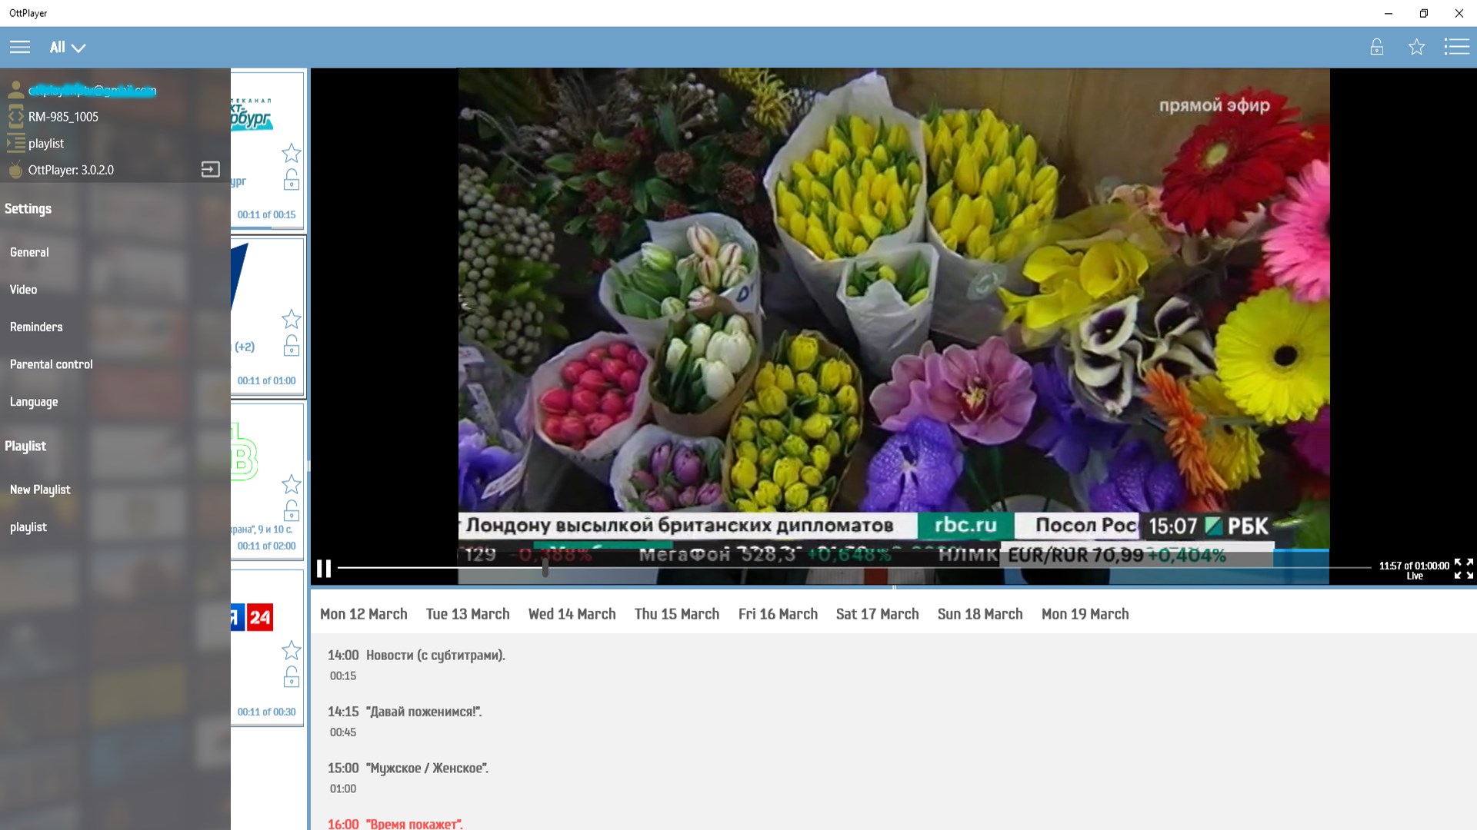Image resolution: width=1477 pixels, height=830 pixels.
Task: Expand the All category dropdown
Action: (x=65, y=47)
